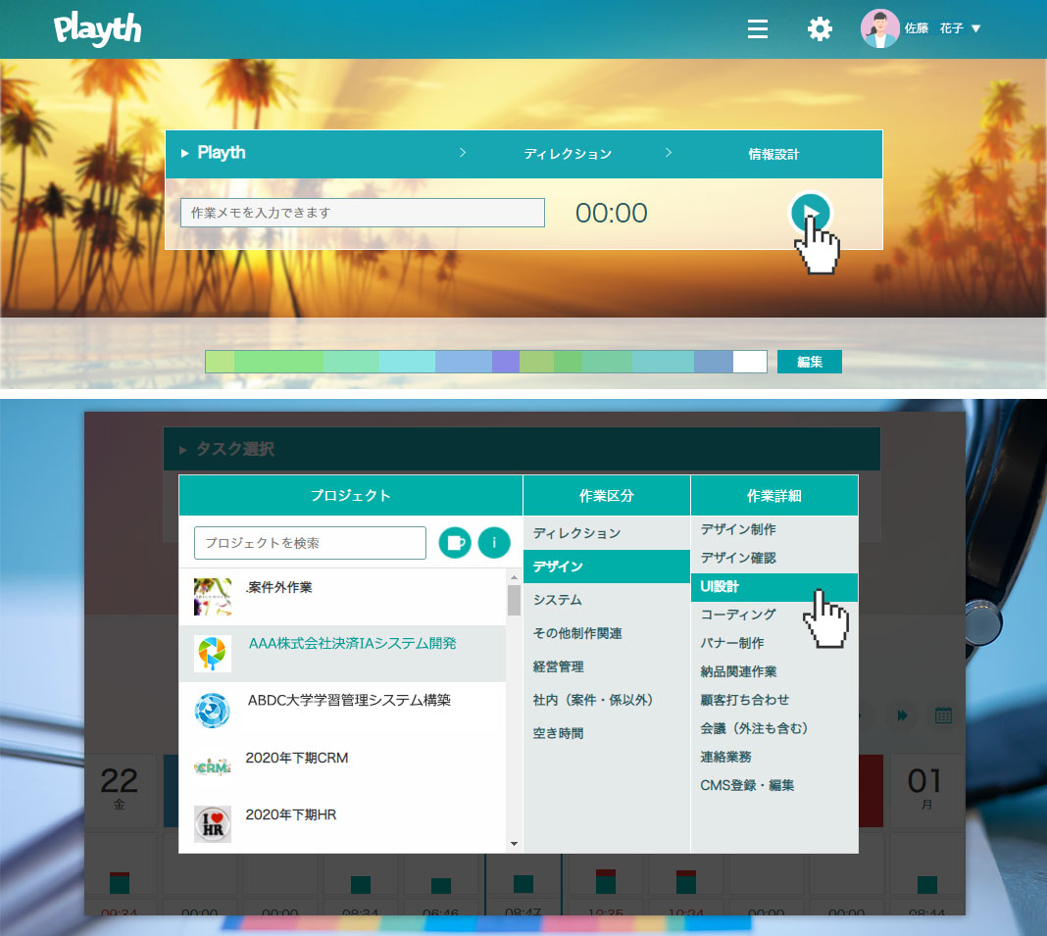This screenshot has height=936, width=1047.
Task: Click the プロジェクトを検索 search field
Action: point(310,543)
